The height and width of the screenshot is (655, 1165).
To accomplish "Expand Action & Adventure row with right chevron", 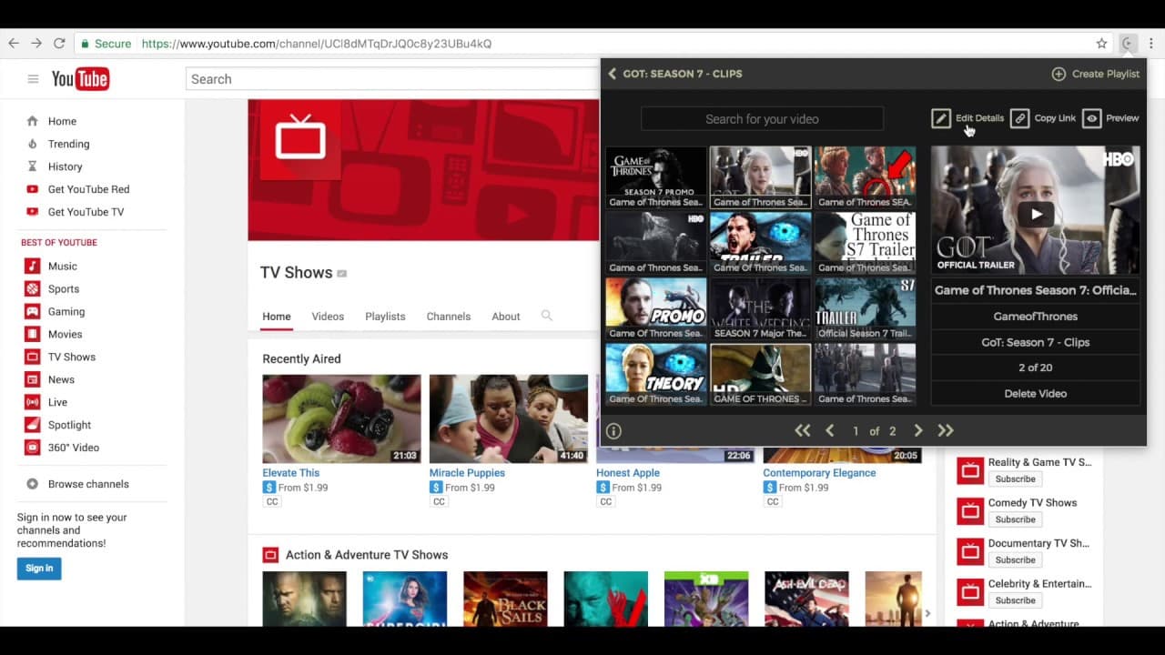I will point(927,613).
